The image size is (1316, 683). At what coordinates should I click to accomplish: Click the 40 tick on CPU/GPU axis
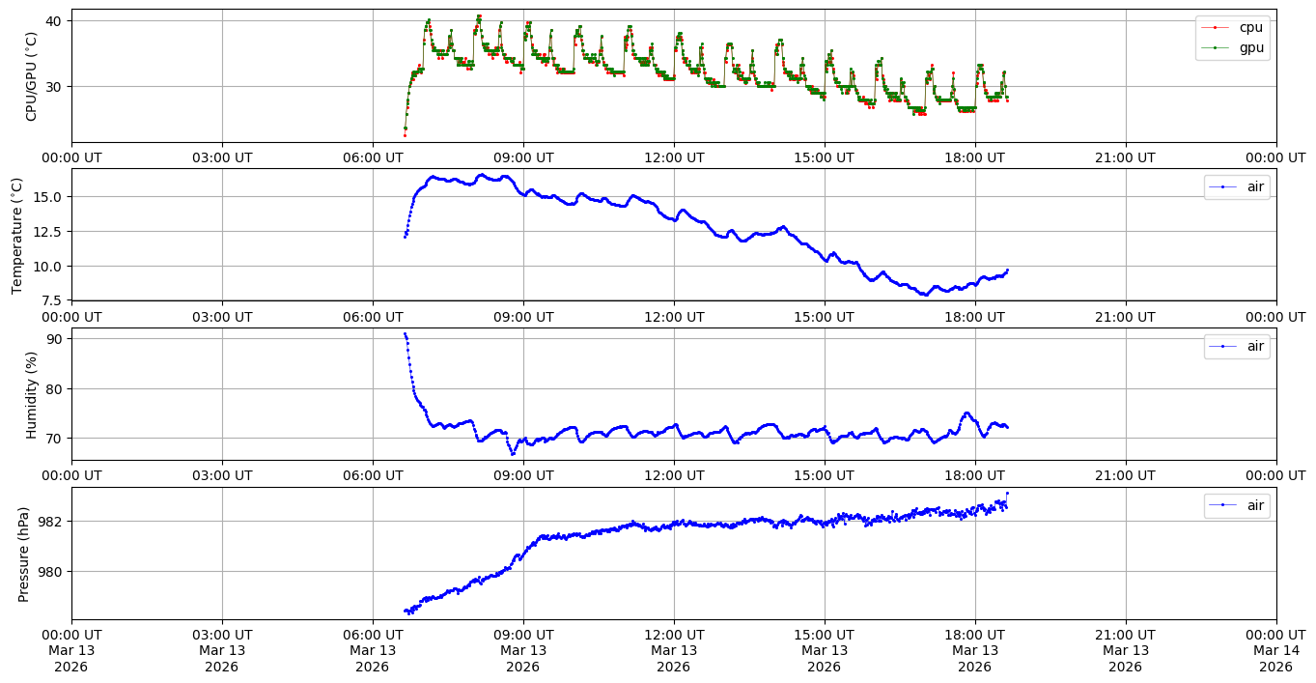[54, 21]
